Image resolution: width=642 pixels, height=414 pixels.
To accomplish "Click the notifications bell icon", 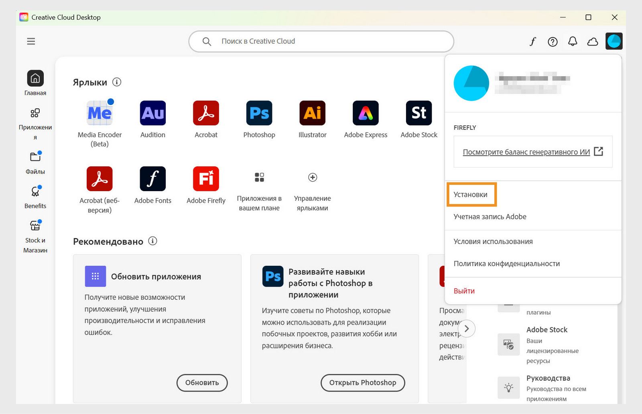I will pos(573,41).
